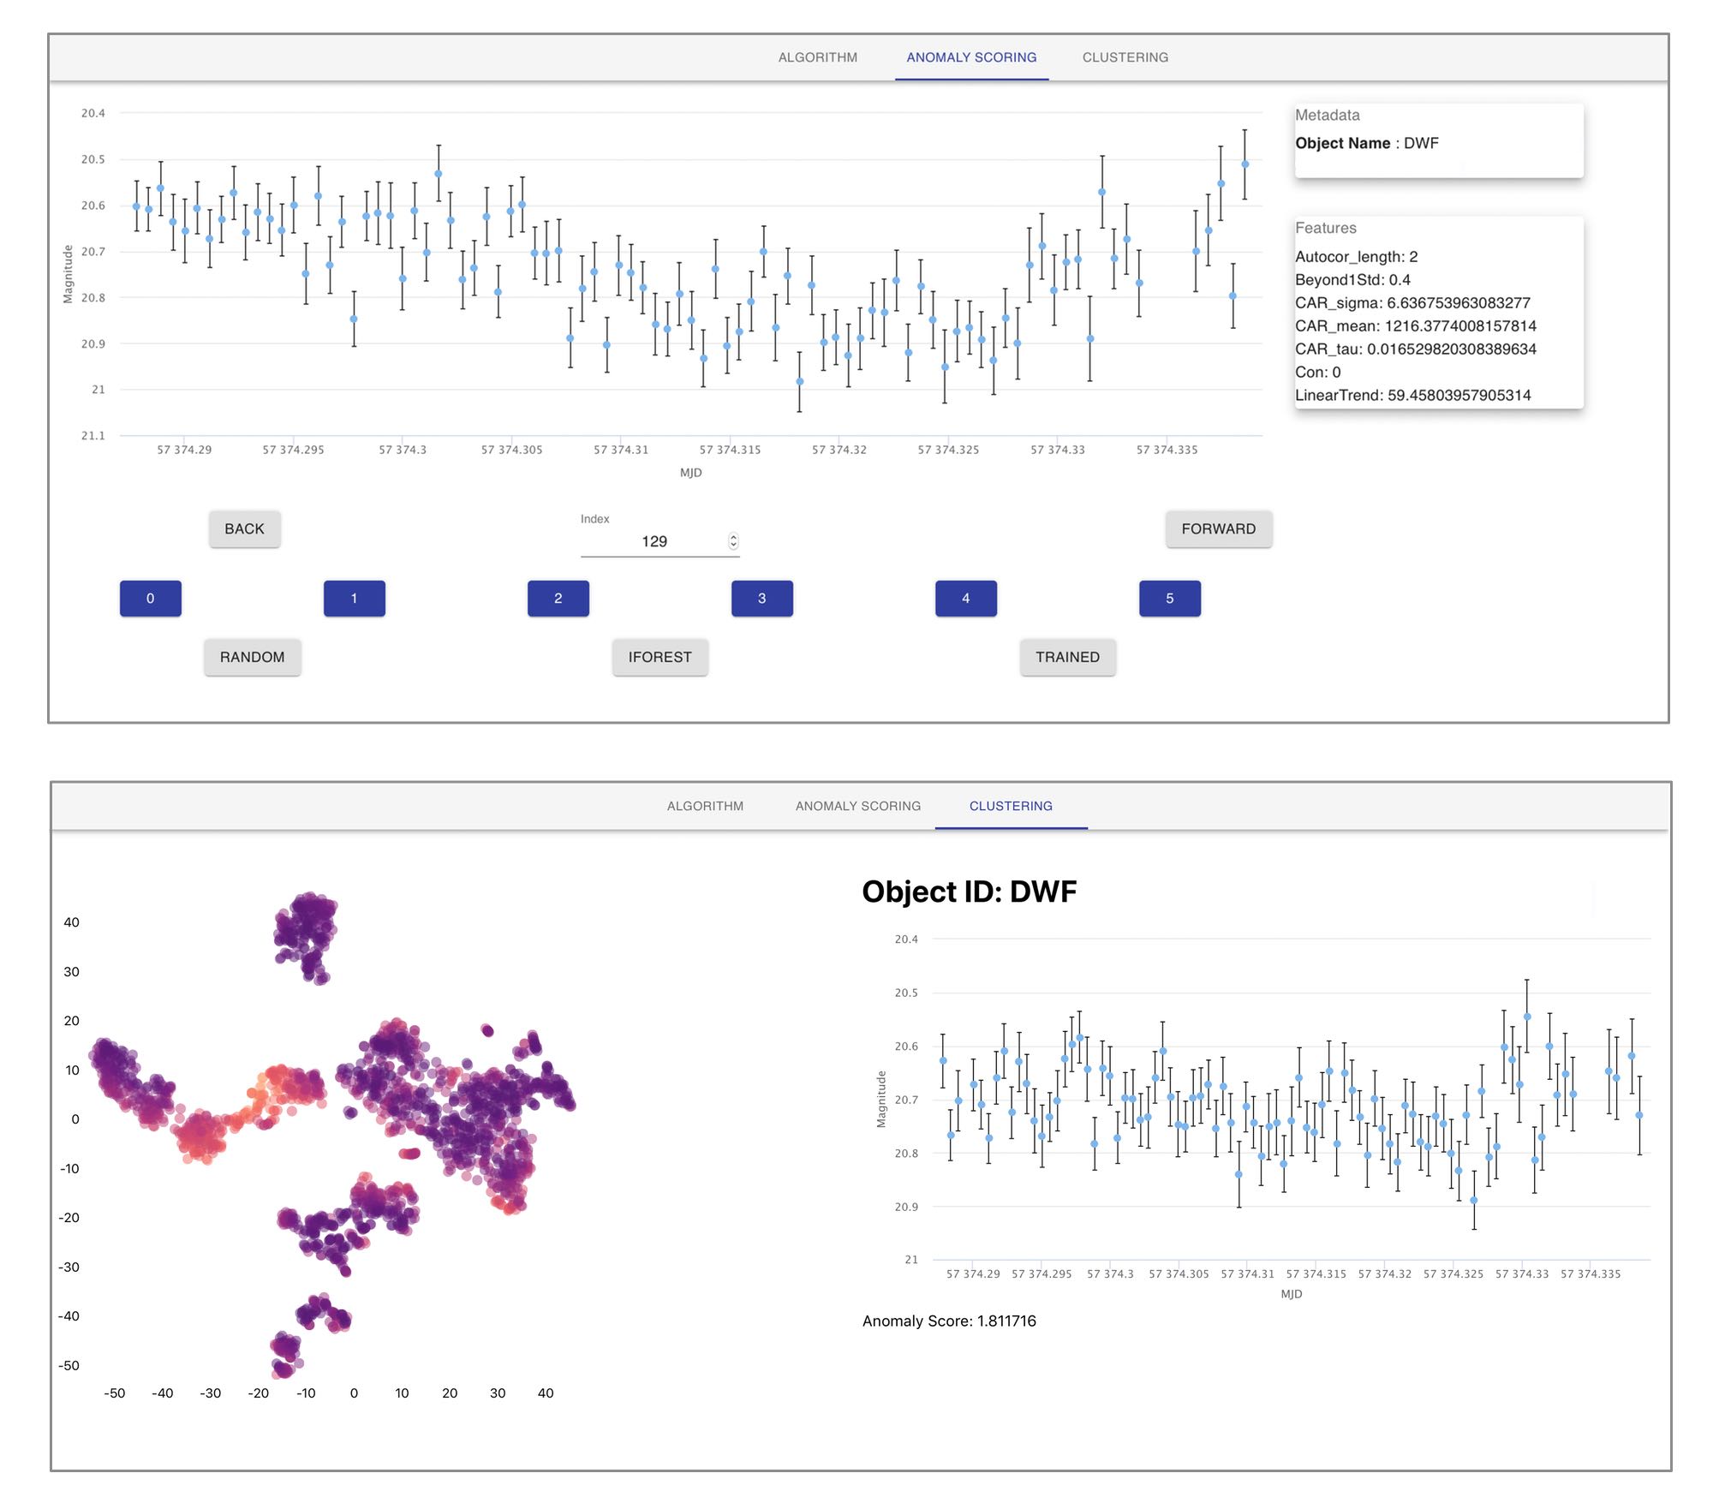Open upper Clustering tab
1719x1497 pixels.
click(x=1125, y=57)
